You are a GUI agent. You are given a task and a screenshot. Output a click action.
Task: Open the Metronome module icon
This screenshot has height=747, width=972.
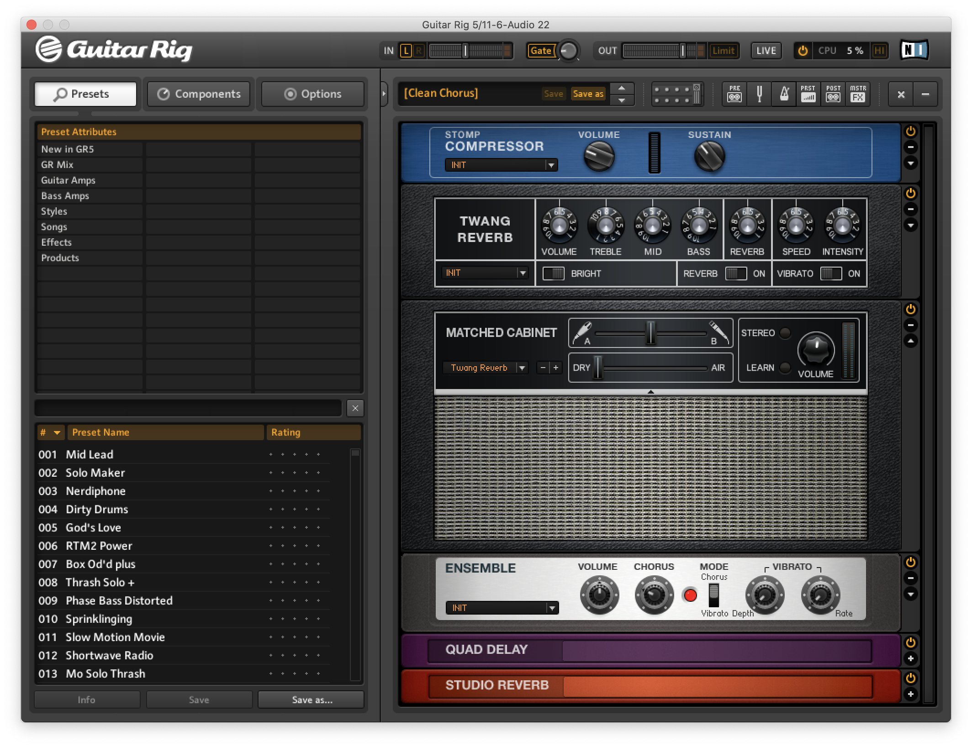[784, 95]
